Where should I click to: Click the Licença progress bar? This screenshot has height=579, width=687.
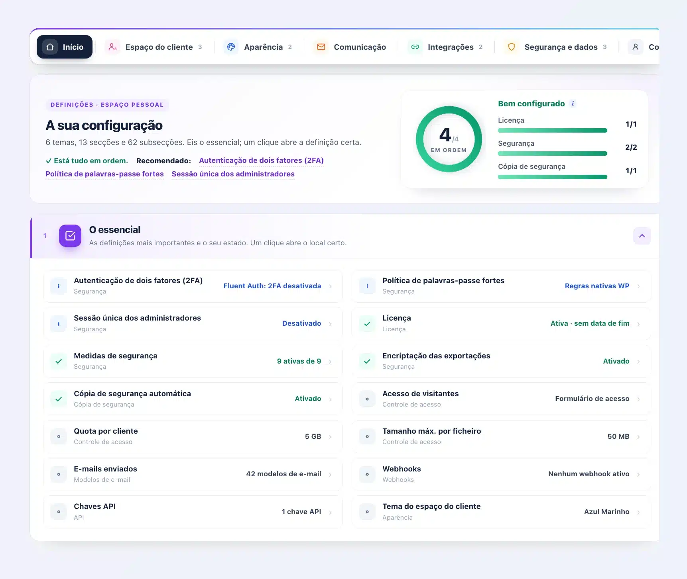[553, 131]
